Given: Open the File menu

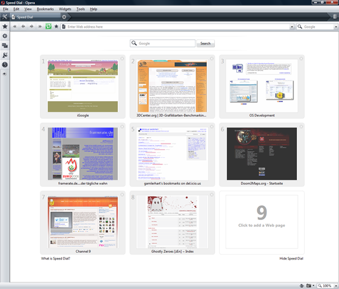Looking at the screenshot, I should point(5,9).
